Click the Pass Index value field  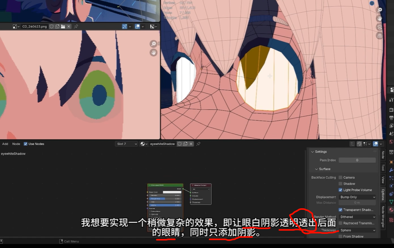[357, 160]
